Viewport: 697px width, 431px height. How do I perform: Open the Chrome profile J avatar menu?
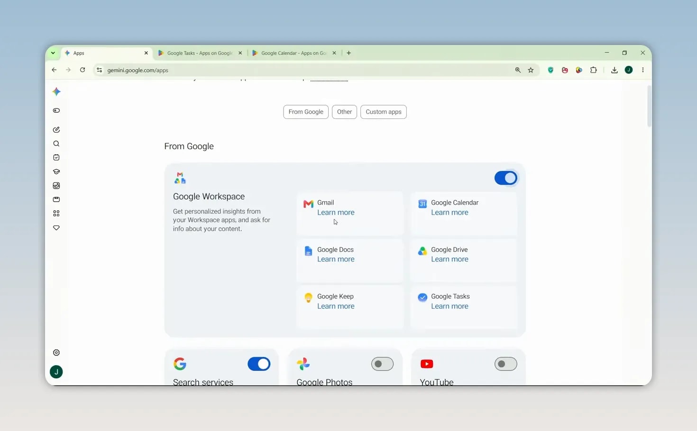[x=629, y=70]
